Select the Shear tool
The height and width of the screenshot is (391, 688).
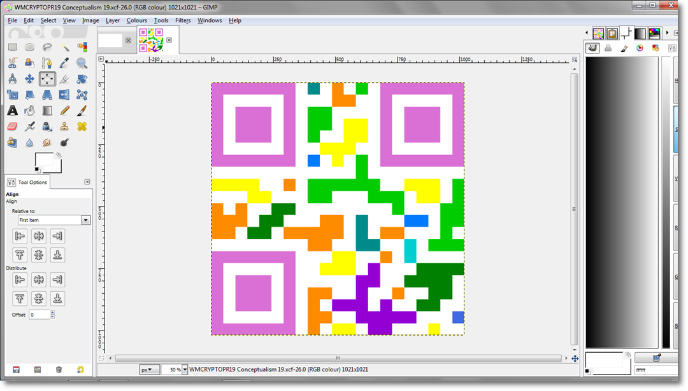(x=30, y=95)
